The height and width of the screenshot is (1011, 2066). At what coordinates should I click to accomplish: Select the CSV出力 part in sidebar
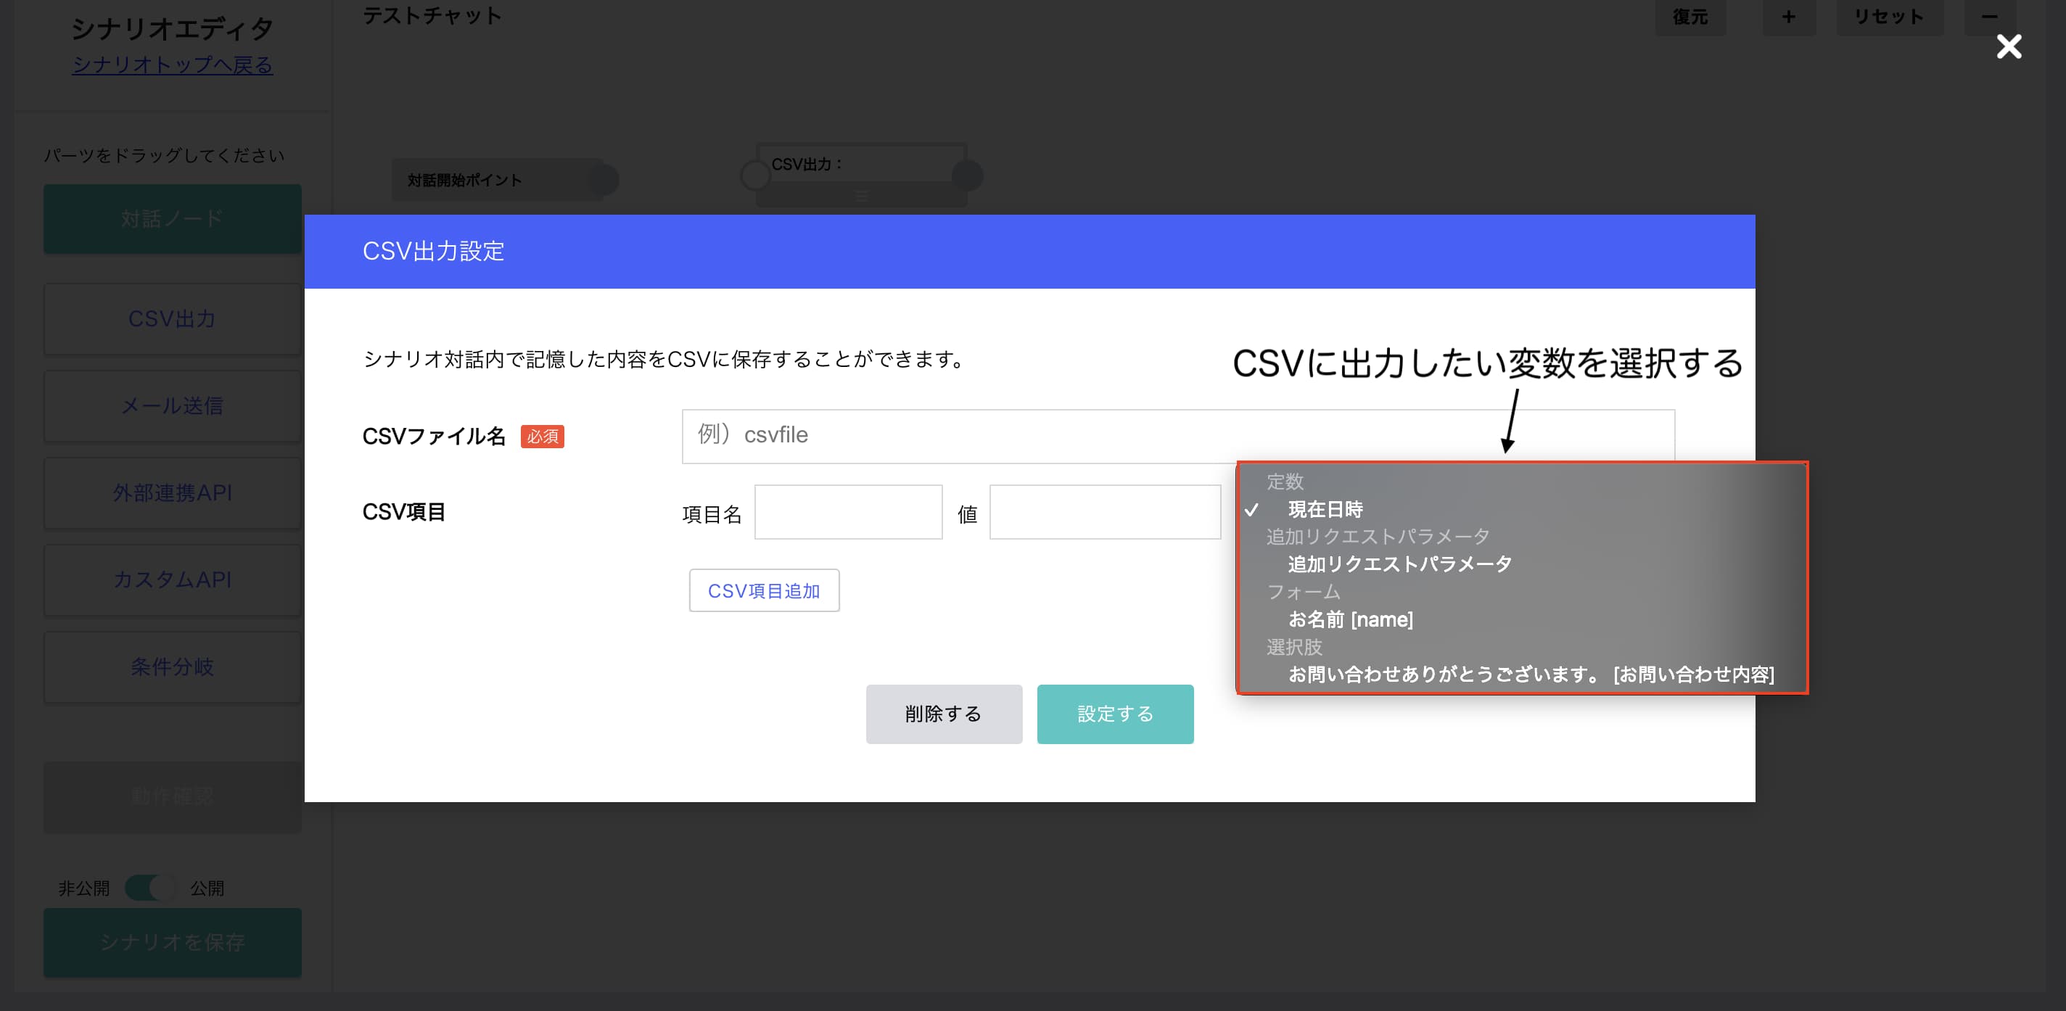pos(173,318)
